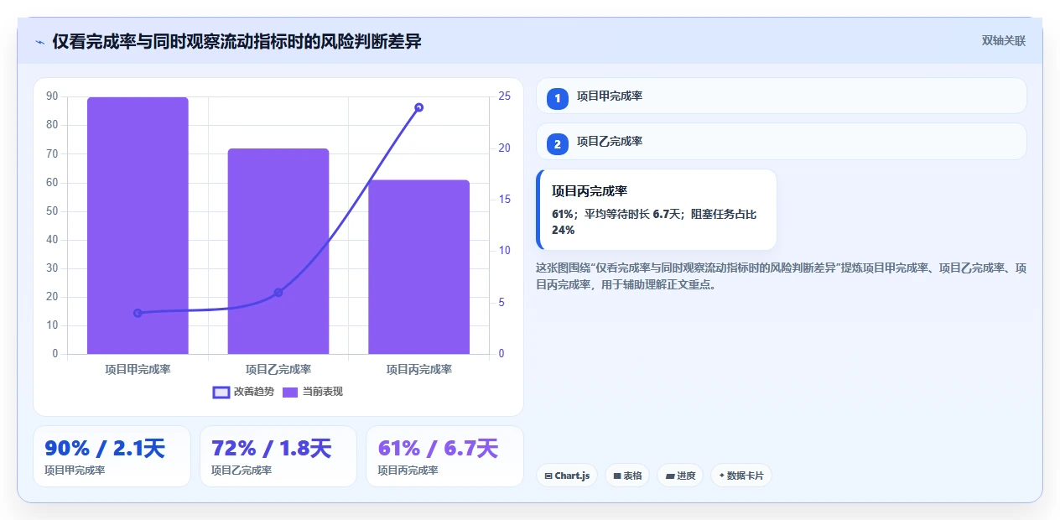Click the 项目乙完成率 bar in the chart
This screenshot has height=520, width=1060.
pyautogui.click(x=278, y=251)
